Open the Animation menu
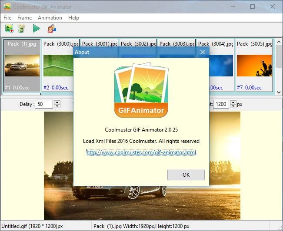 pyautogui.click(x=50, y=18)
